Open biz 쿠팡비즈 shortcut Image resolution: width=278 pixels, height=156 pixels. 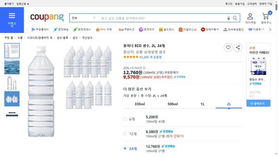pos(126,29)
